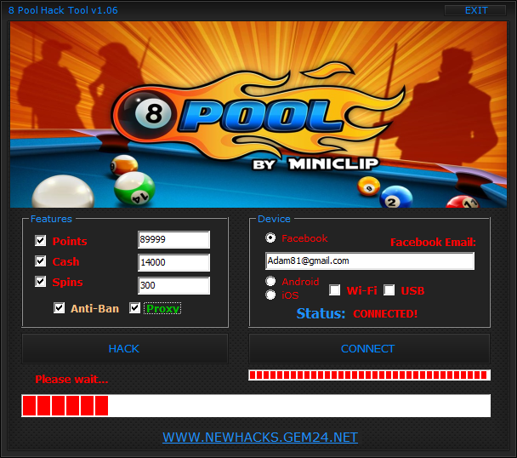The image size is (517, 458).
Task: Click the 'Features' group label
Action: point(51,219)
